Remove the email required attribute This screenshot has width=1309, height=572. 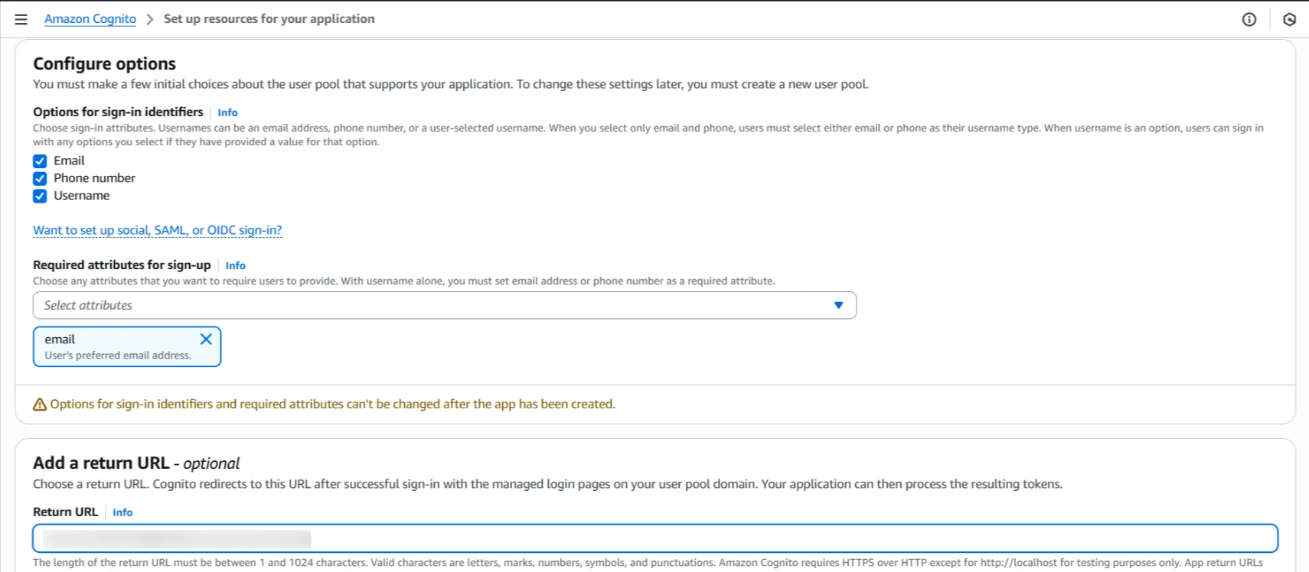[206, 339]
